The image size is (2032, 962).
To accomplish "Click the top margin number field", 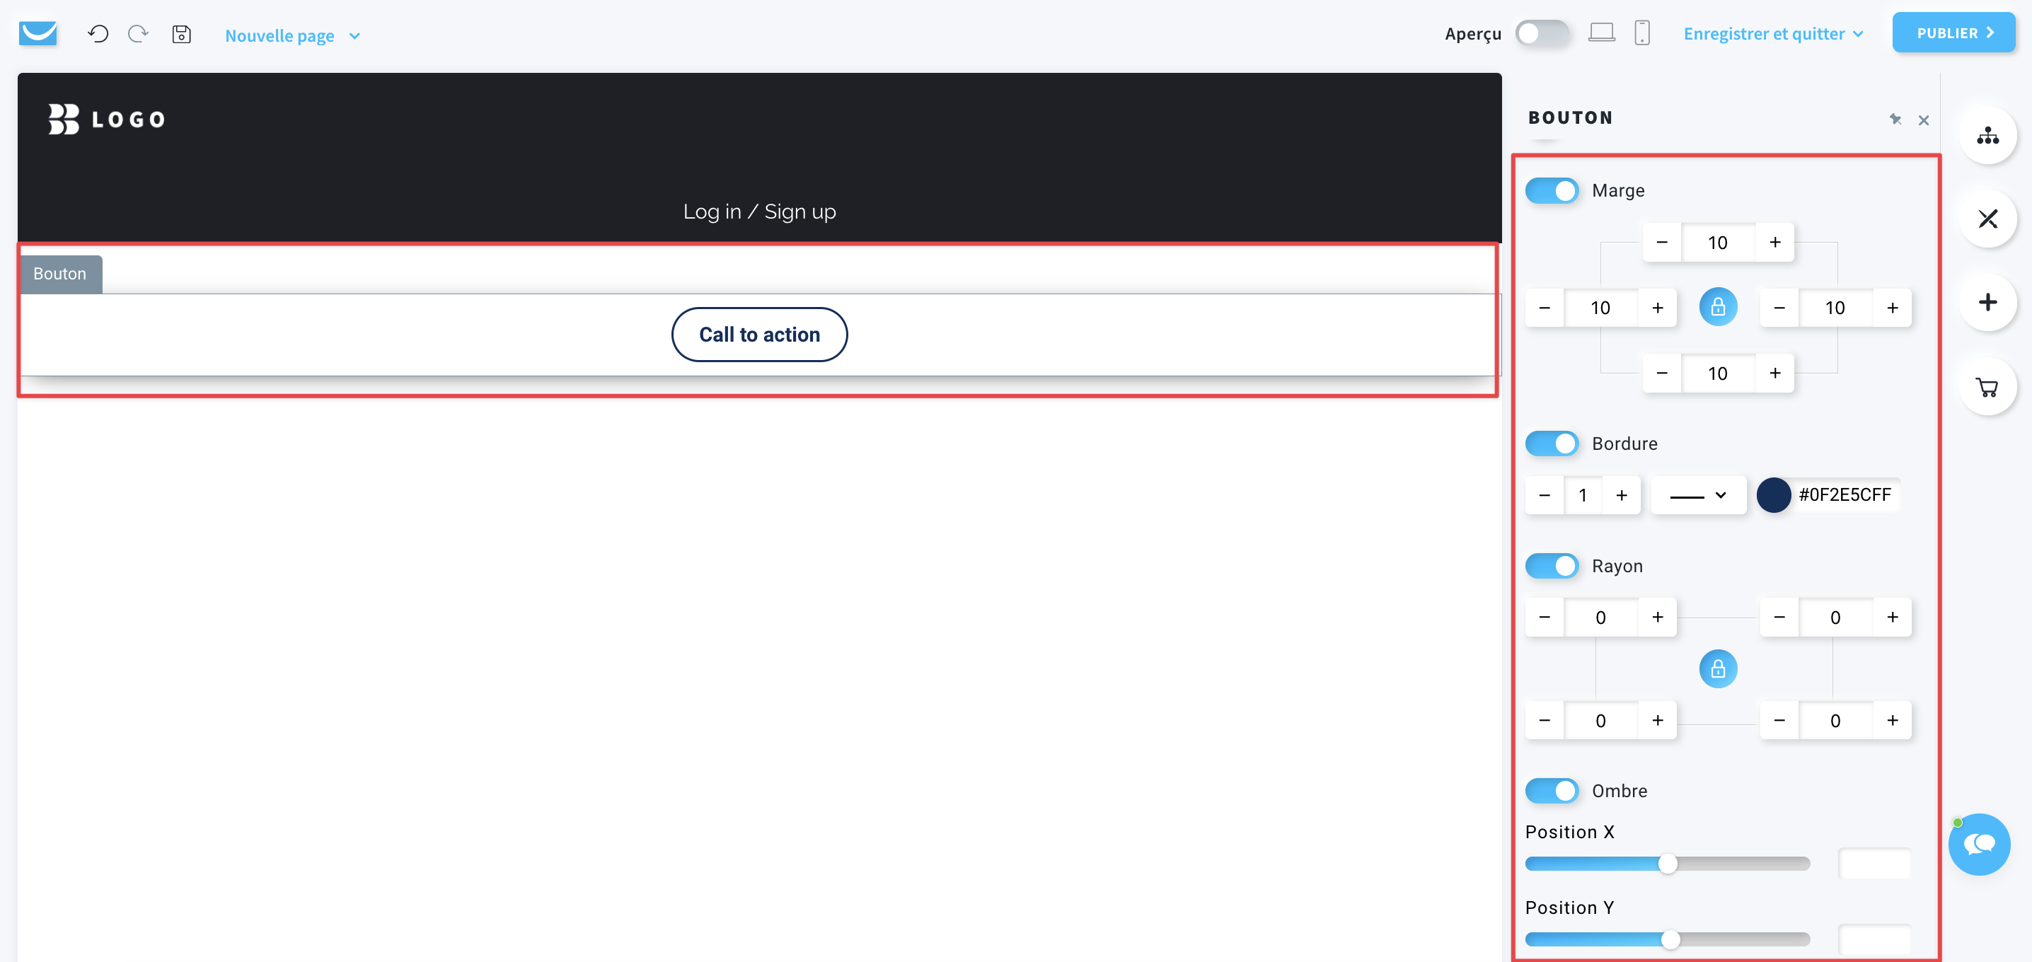I will pyautogui.click(x=1718, y=242).
